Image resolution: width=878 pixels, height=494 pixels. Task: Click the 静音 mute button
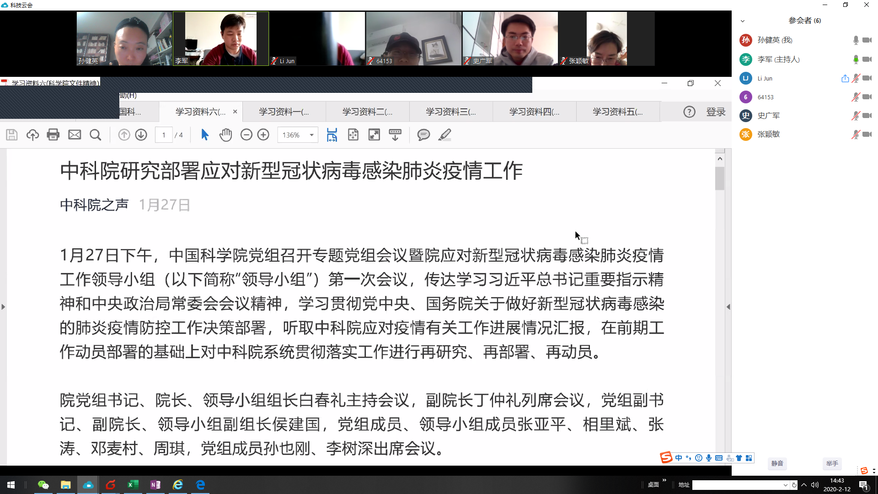coord(777,463)
